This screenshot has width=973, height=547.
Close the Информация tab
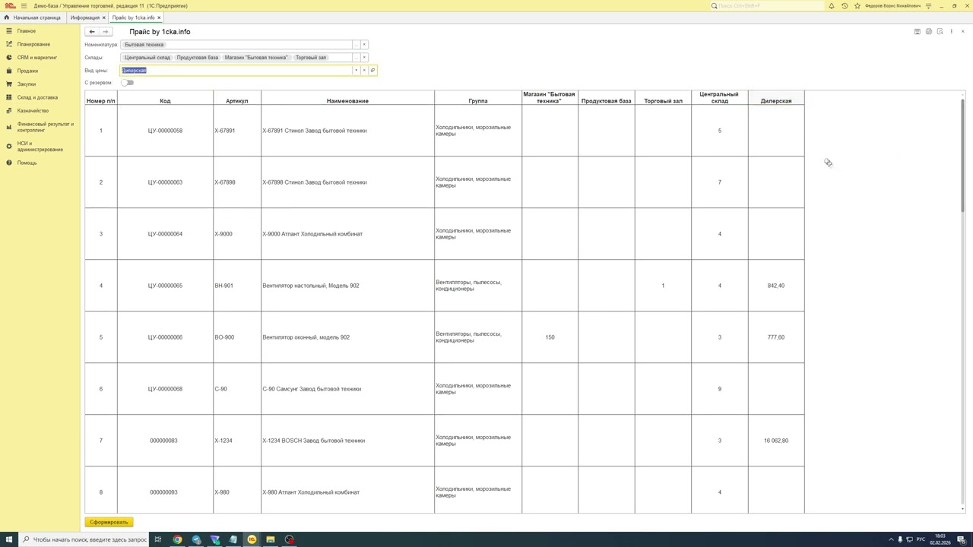[104, 17]
